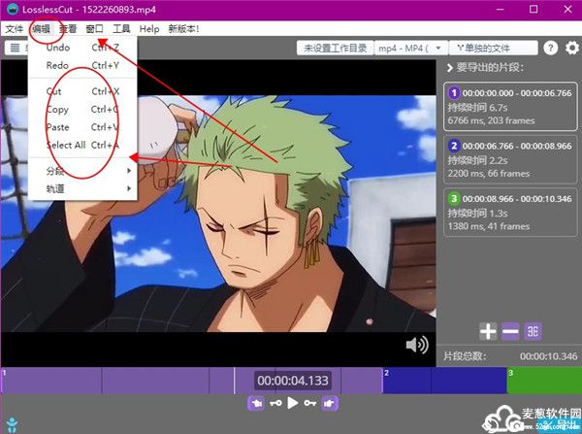582x434 pixels.
Task: Open the 新版本! menu item
Action: click(x=183, y=29)
